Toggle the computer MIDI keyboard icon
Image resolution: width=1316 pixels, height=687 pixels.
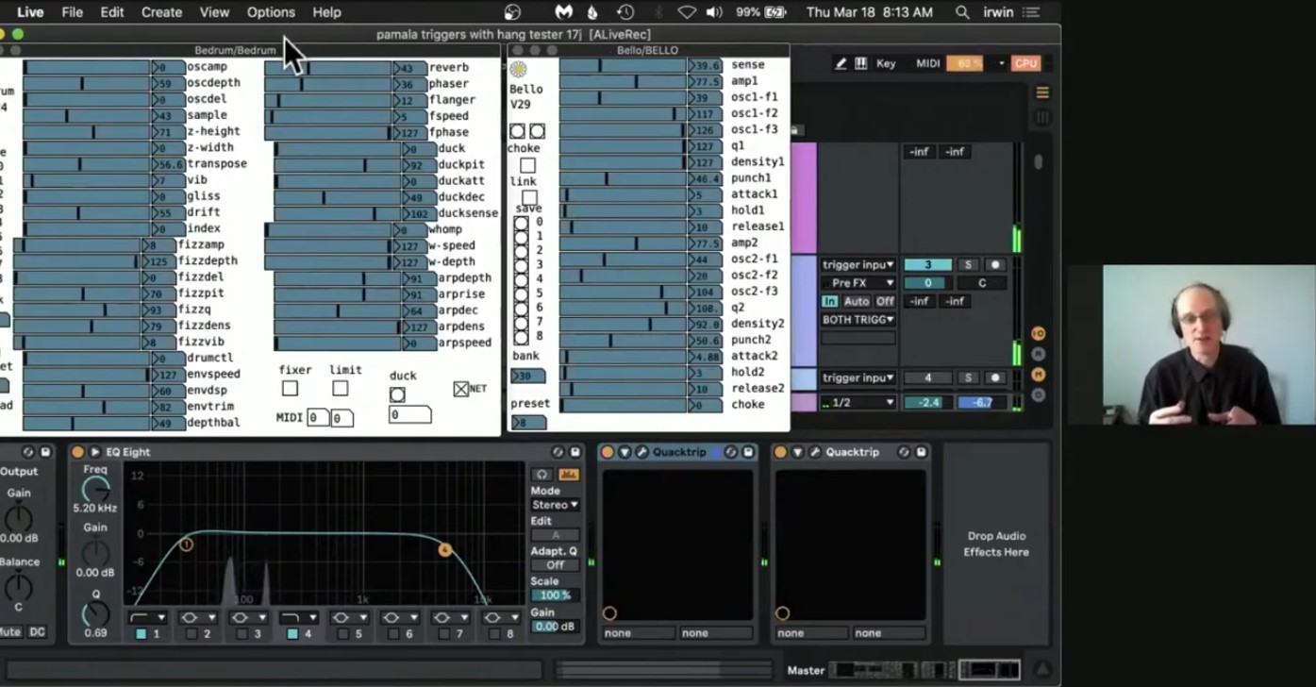click(x=860, y=63)
